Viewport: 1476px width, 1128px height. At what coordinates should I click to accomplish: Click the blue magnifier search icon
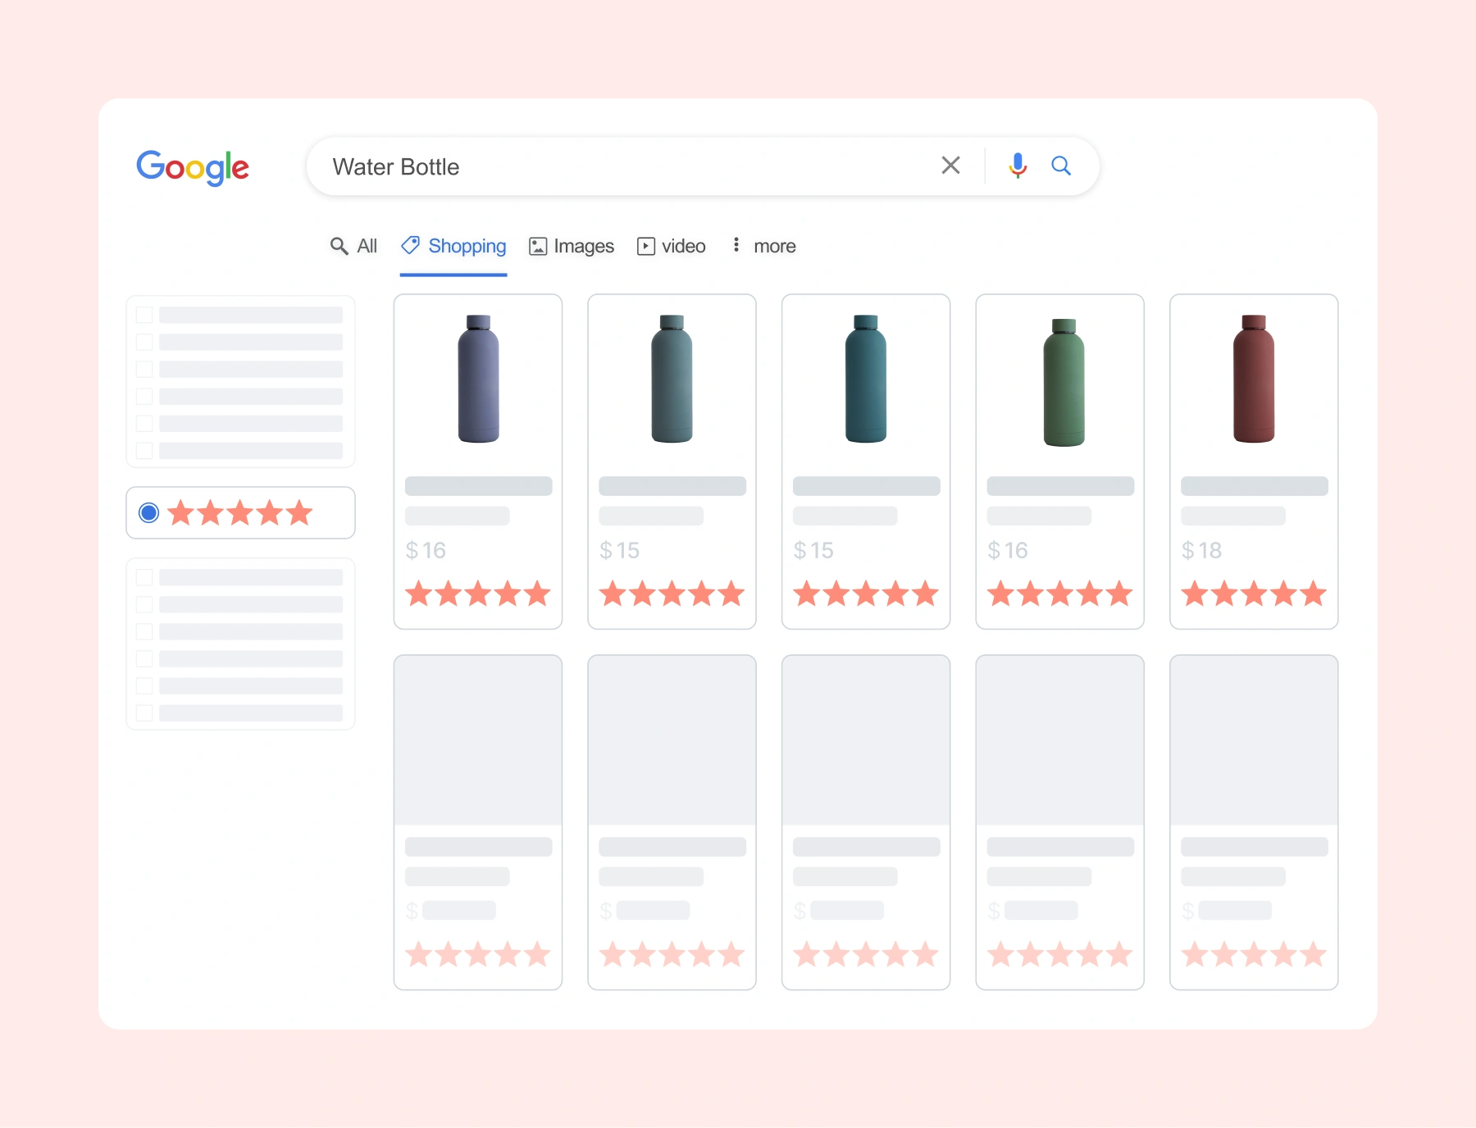tap(1061, 166)
